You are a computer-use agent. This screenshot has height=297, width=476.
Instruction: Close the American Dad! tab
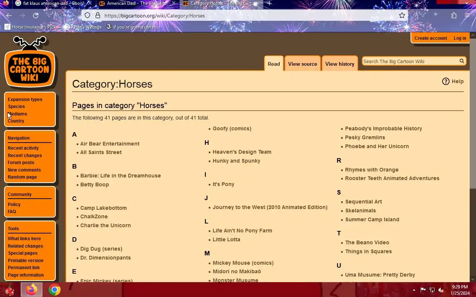pos(173,3)
